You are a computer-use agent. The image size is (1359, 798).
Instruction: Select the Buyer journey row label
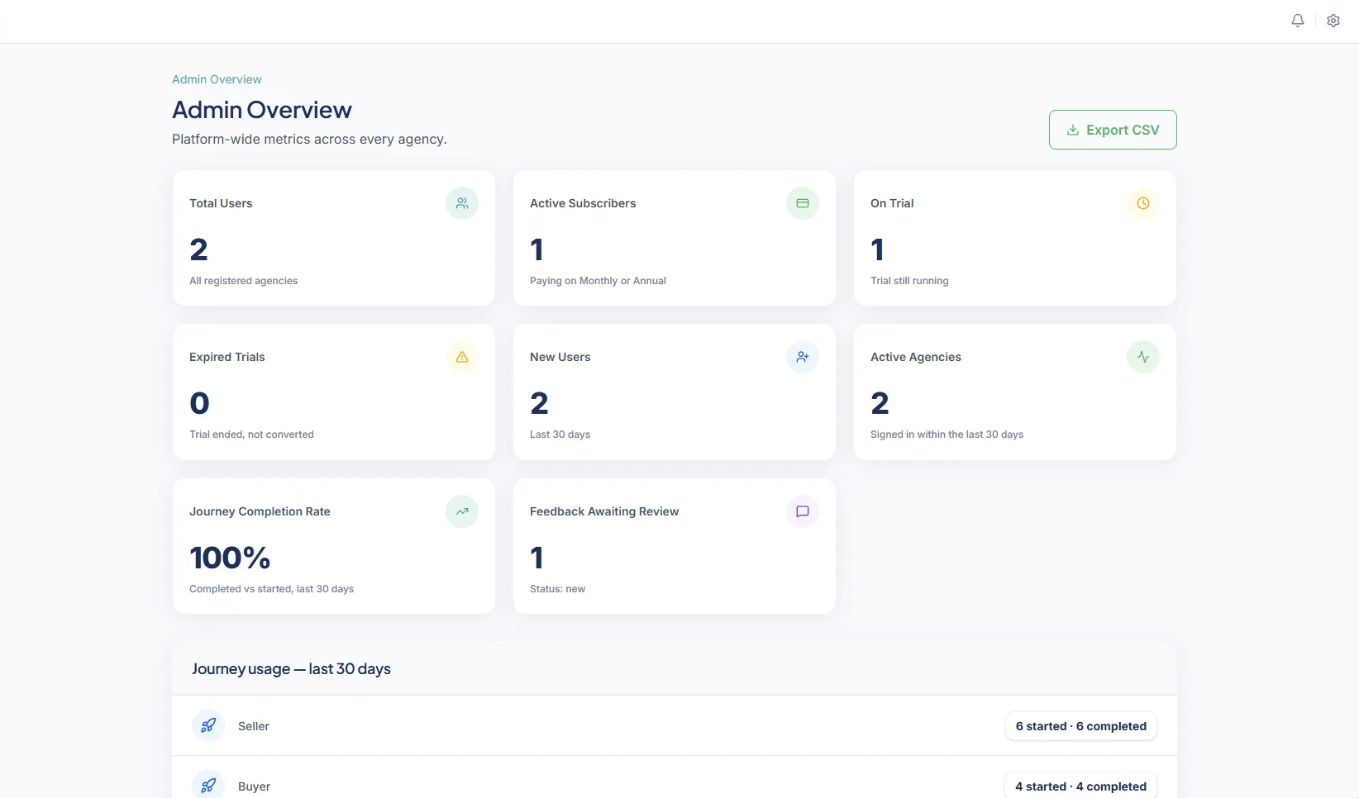click(254, 786)
